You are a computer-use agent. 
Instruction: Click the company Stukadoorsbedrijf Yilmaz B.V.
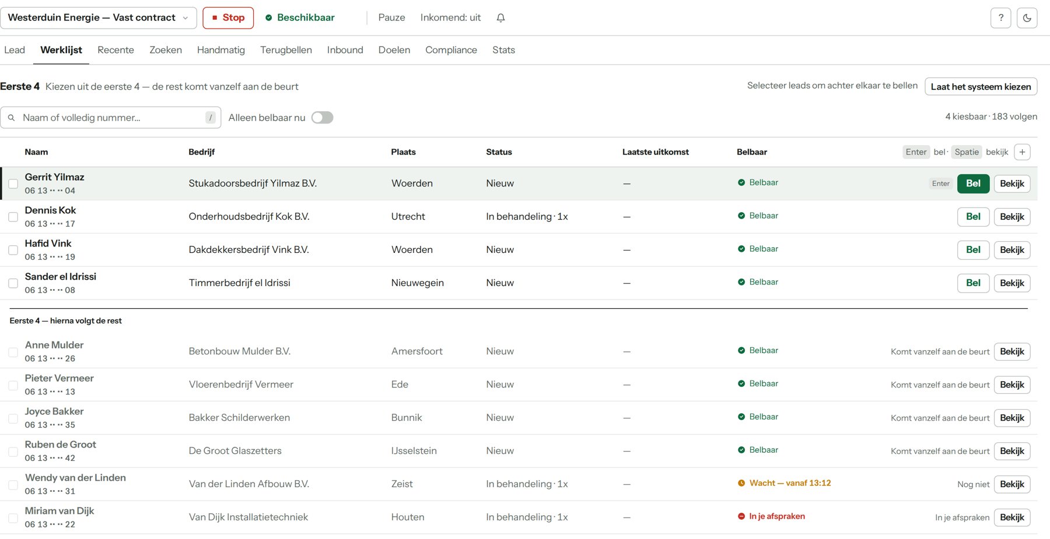[x=253, y=184]
